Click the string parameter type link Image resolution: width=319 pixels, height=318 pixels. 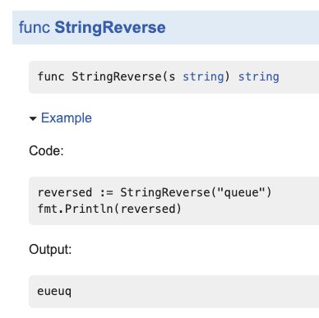coord(203,76)
